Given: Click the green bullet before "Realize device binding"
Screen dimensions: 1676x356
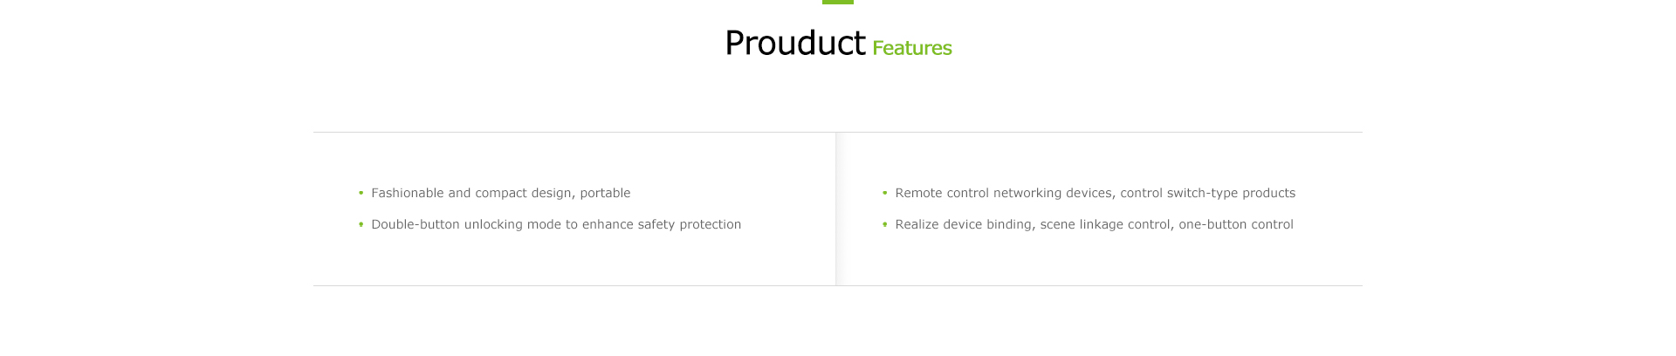Looking at the screenshot, I should coord(884,224).
